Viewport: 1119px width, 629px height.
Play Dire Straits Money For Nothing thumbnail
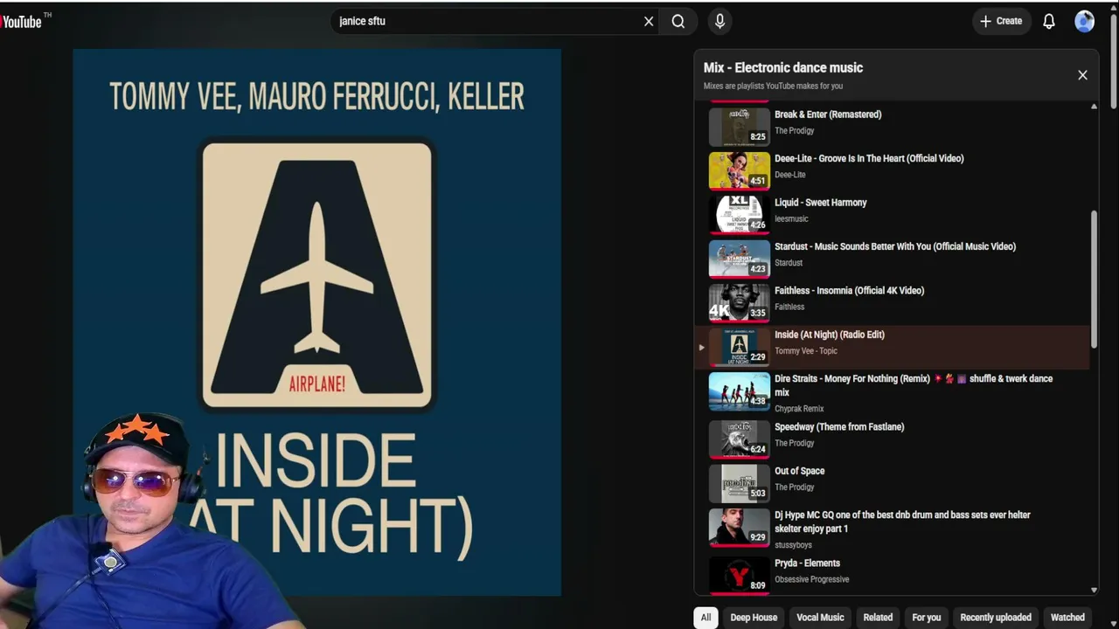point(740,392)
